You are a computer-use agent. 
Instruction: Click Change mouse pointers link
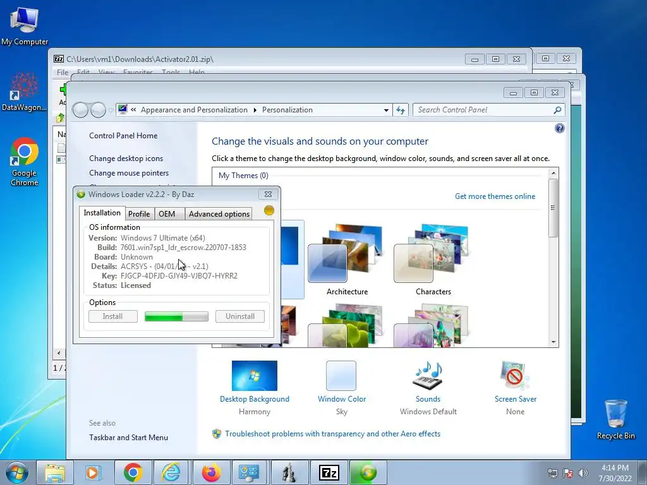click(x=129, y=173)
